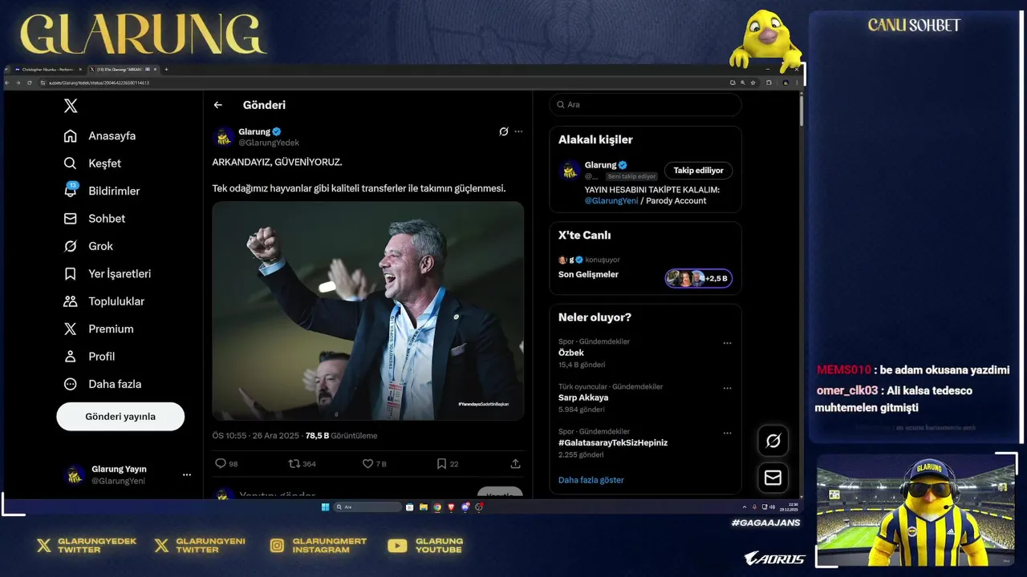Open Sohbet messages

[x=95, y=219]
